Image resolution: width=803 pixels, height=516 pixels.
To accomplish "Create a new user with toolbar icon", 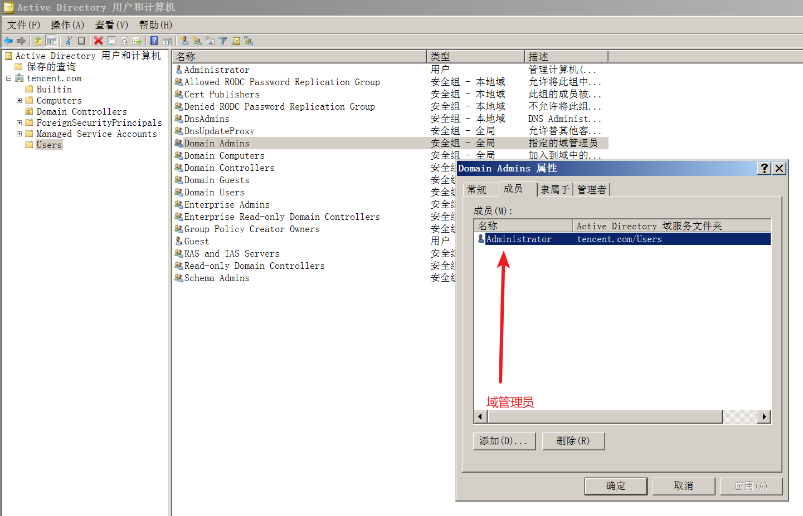I will click(184, 41).
